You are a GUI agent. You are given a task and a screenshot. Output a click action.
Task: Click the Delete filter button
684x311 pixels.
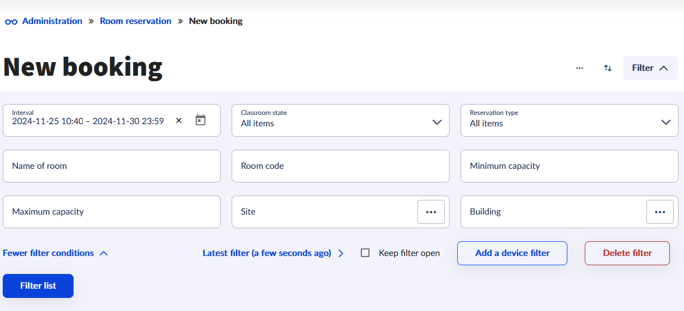[x=627, y=253]
